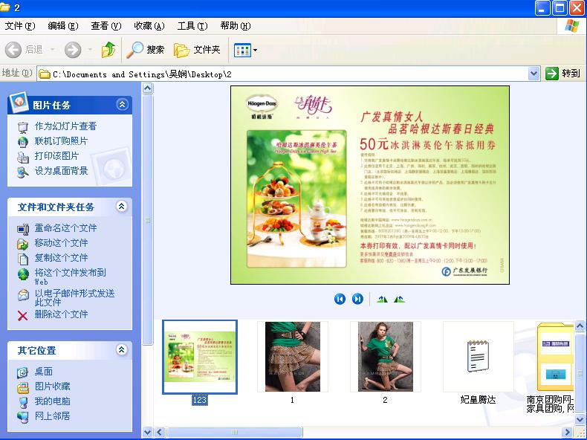The width and height of the screenshot is (587, 440).
Task: Open 图片收藏 in other places
Action: click(53, 386)
